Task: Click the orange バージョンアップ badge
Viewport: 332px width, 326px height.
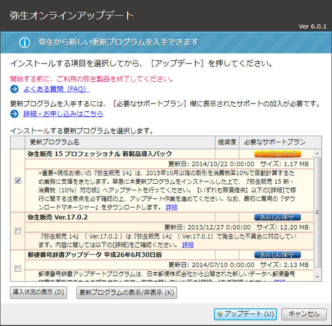Action: point(277,154)
